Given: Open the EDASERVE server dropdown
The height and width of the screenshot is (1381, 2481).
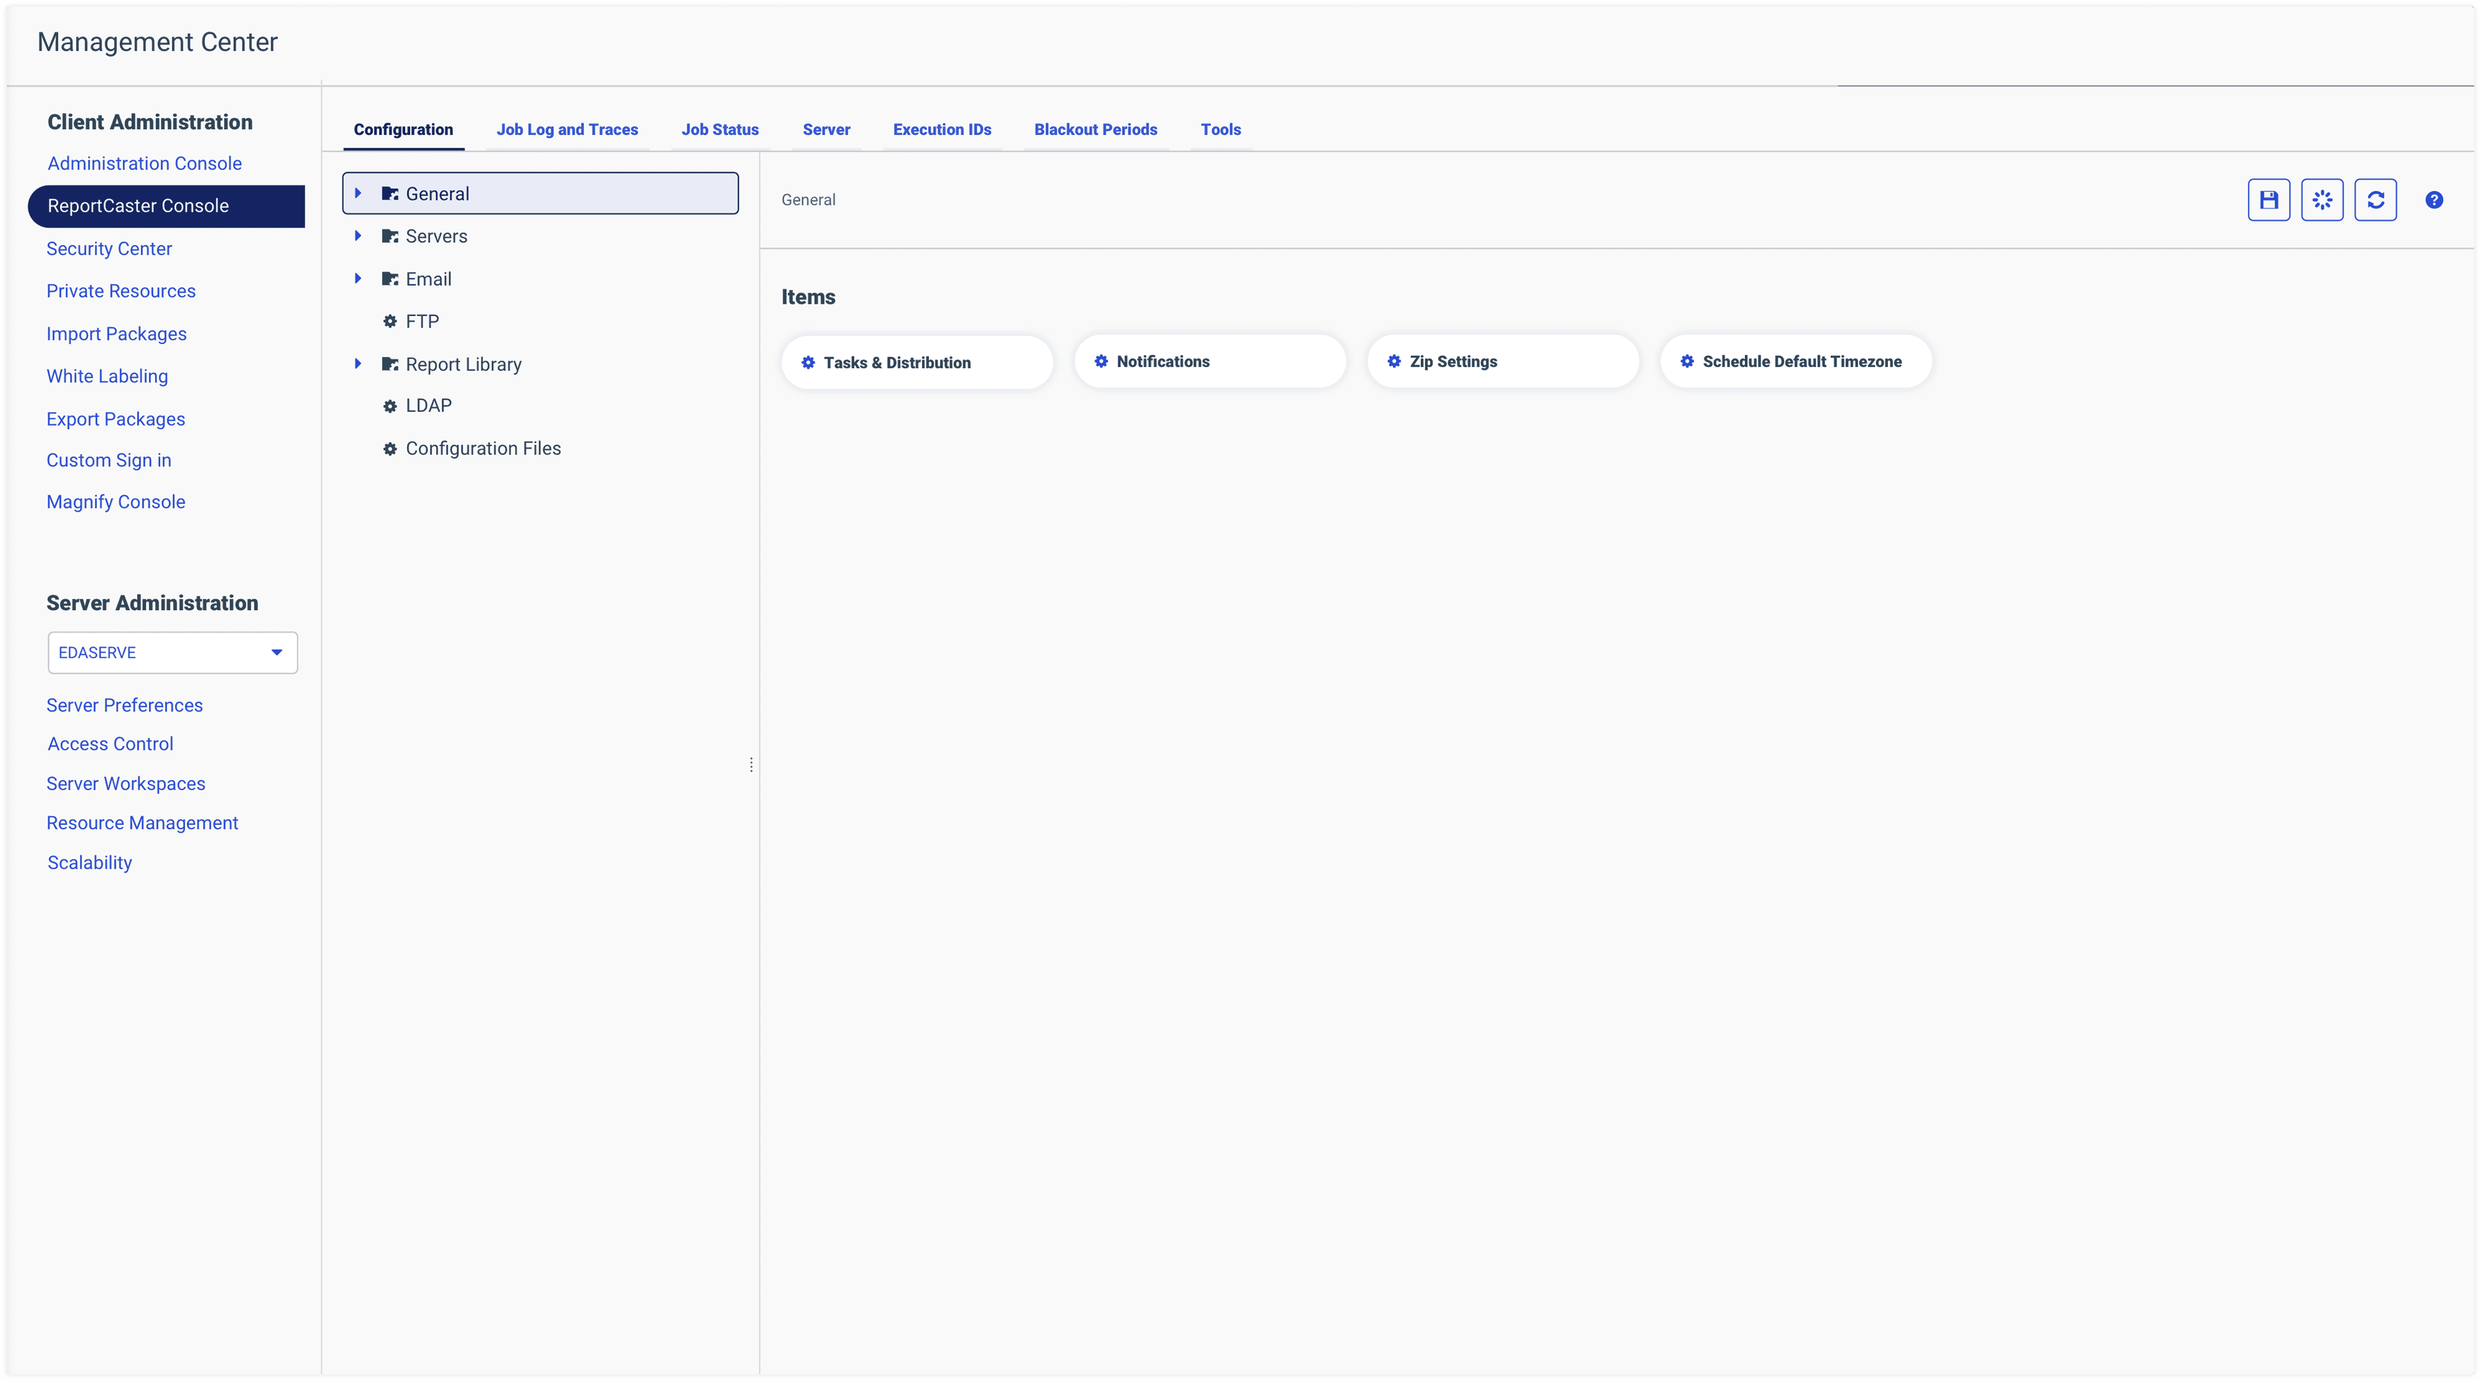Looking at the screenshot, I should click(x=173, y=652).
